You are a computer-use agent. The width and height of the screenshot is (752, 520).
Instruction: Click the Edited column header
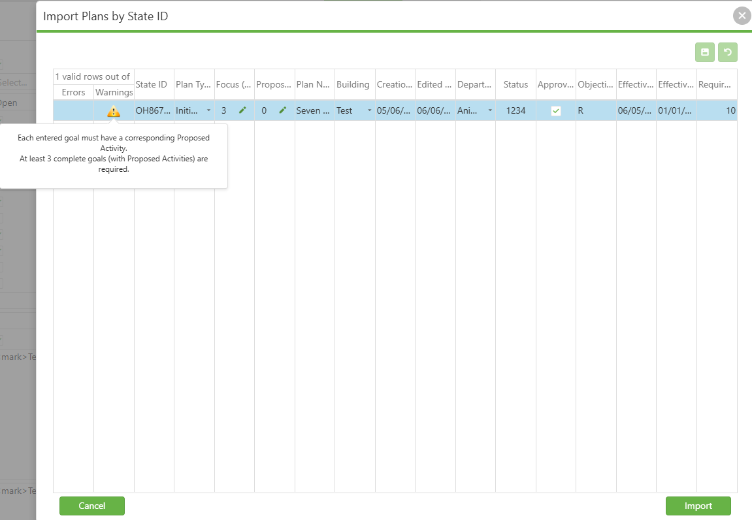click(436, 84)
